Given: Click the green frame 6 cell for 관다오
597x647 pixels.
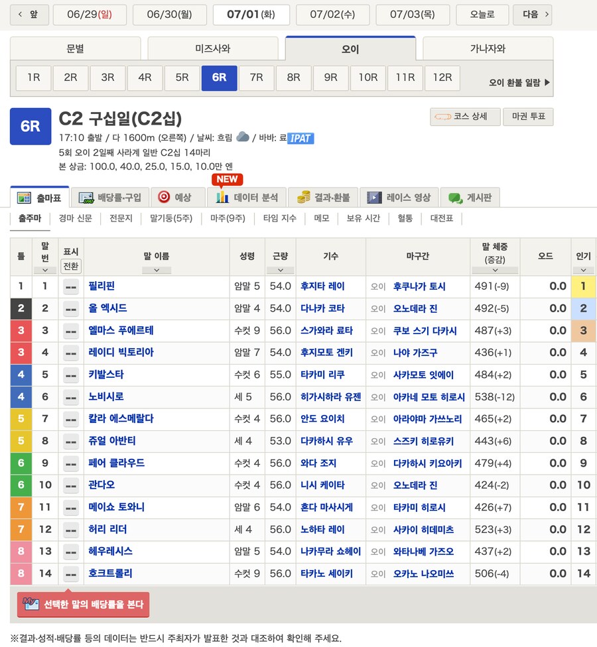Looking at the screenshot, I should point(21,485).
